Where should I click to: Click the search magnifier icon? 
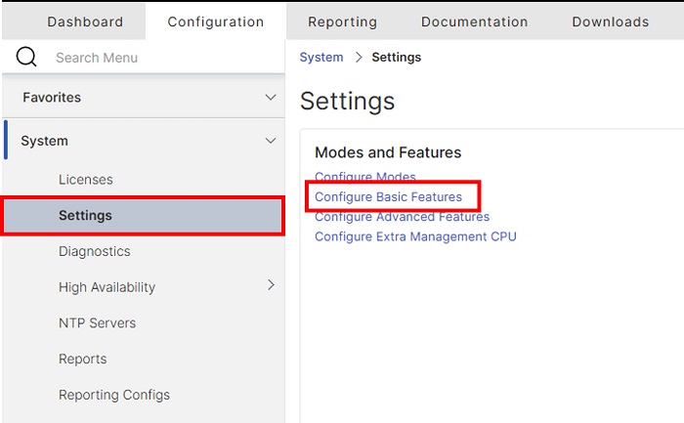coord(26,57)
